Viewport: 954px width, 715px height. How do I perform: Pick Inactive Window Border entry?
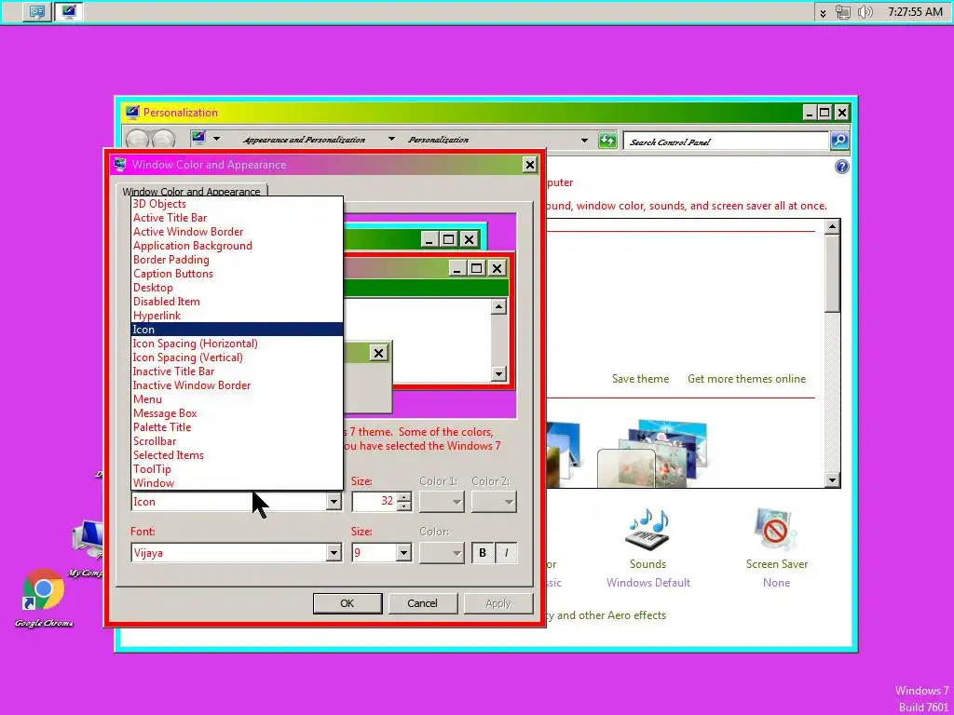238,385
